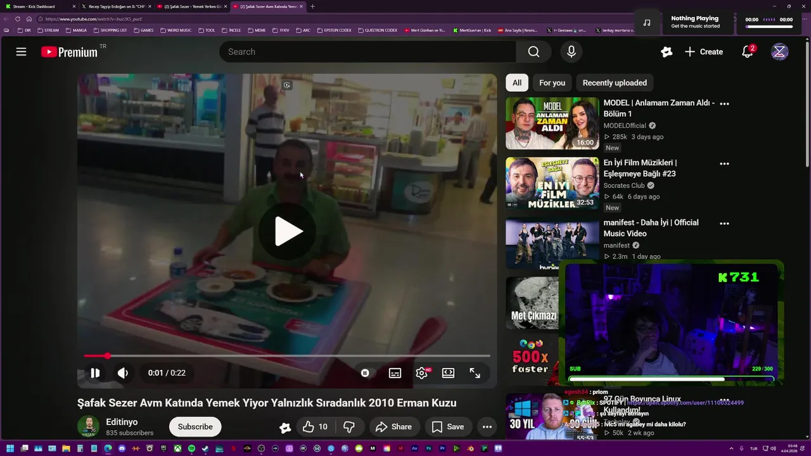Seek on the red video progress bar

[x=287, y=356]
